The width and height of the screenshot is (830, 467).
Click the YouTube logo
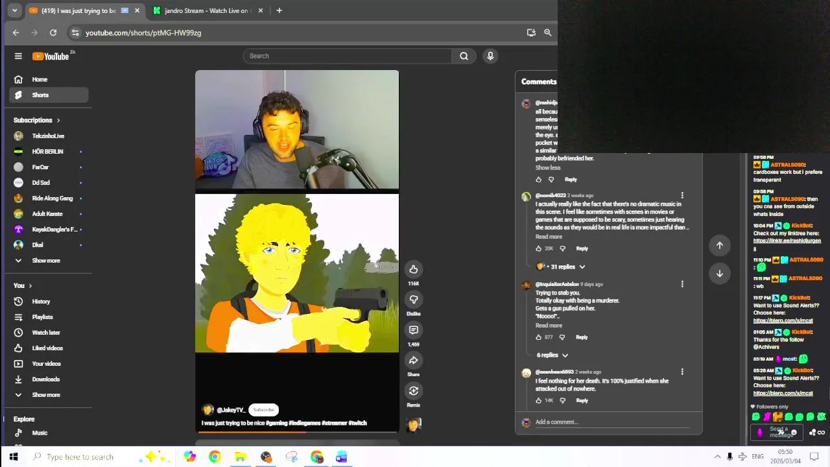coord(51,56)
